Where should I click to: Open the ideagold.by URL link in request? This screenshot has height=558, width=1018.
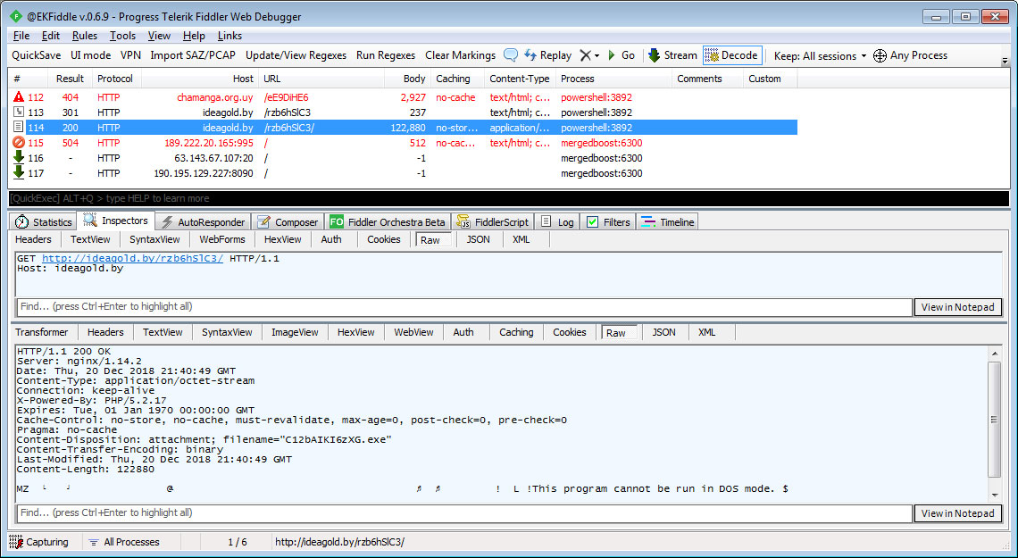pos(132,258)
